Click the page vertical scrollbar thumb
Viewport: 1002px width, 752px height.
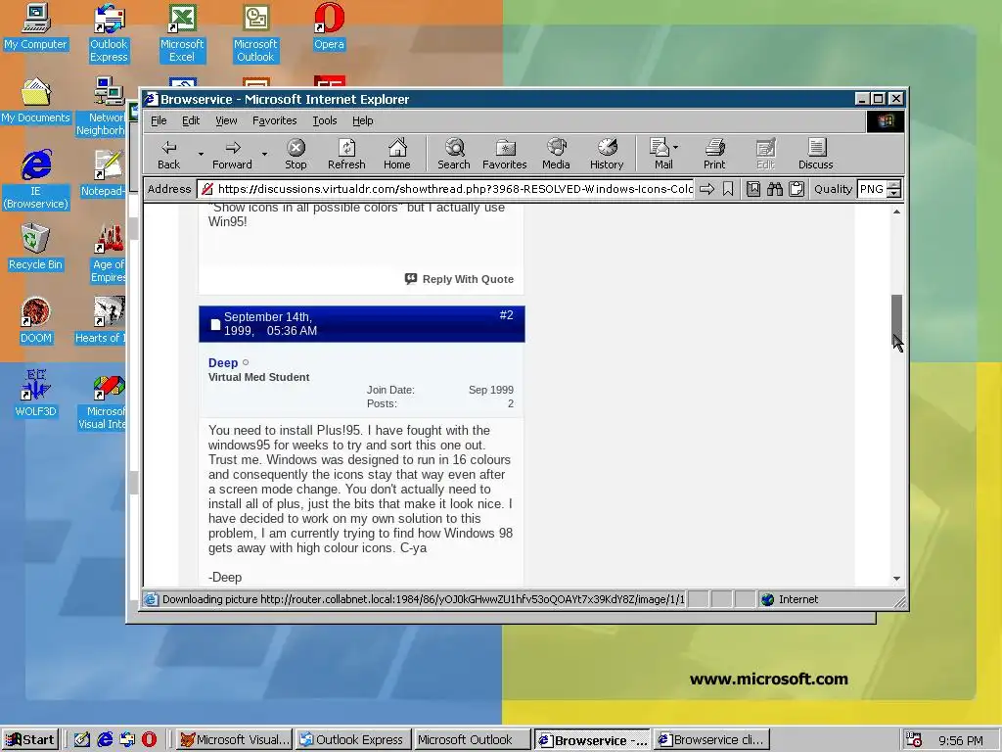(x=896, y=320)
